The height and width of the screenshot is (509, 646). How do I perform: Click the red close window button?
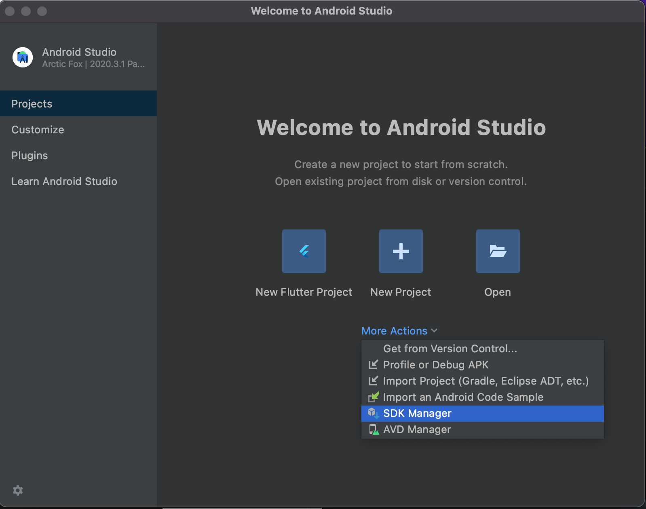click(x=10, y=11)
